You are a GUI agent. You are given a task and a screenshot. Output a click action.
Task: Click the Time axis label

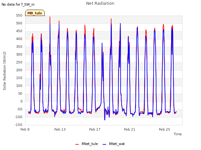click(178, 134)
